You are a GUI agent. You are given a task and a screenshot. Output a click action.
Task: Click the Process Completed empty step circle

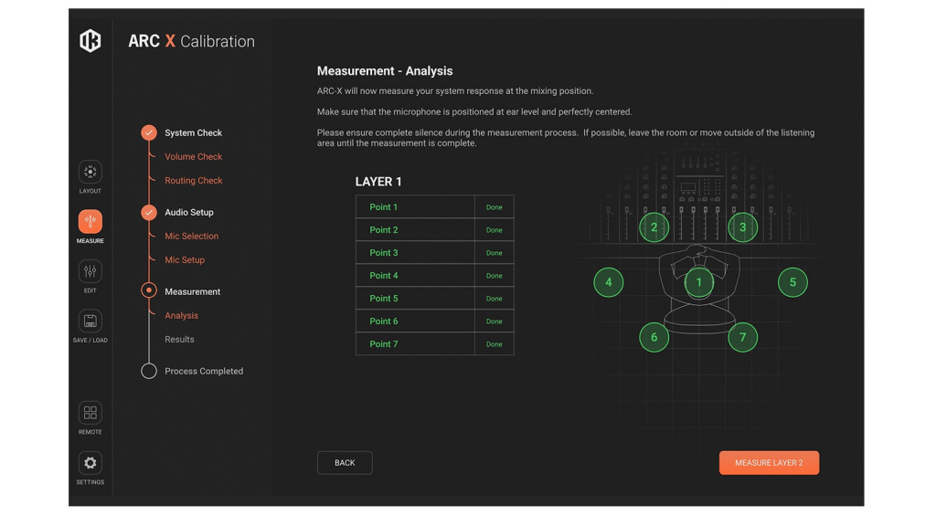(x=149, y=371)
